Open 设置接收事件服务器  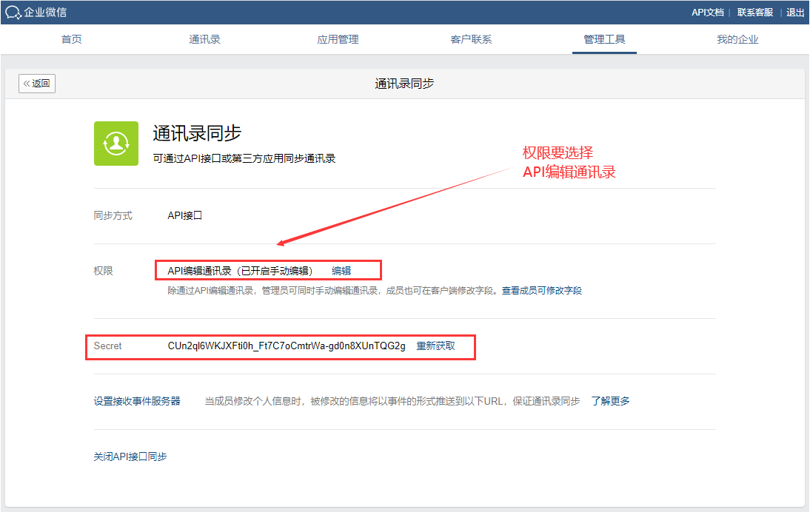tap(137, 401)
